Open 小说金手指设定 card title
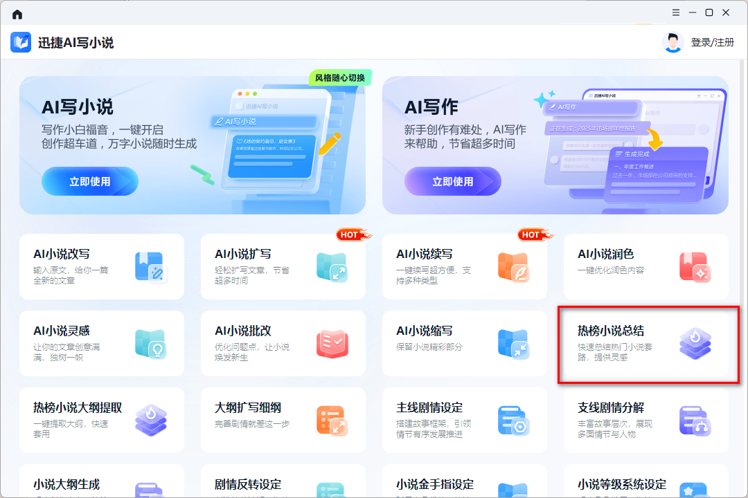The image size is (748, 498). pos(434,484)
